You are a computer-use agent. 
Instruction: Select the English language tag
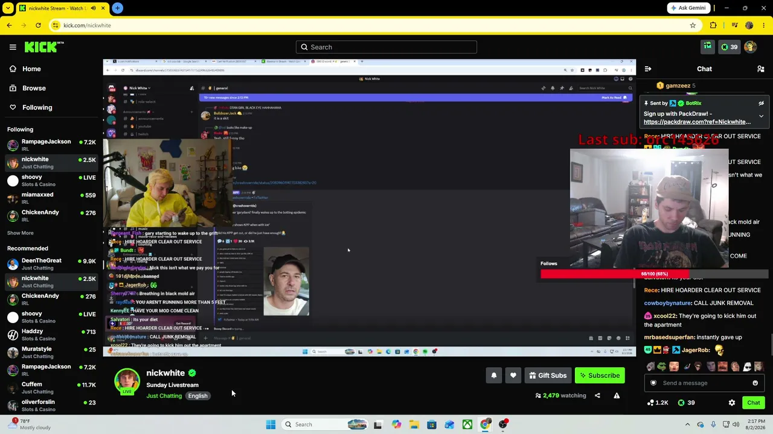tap(197, 396)
